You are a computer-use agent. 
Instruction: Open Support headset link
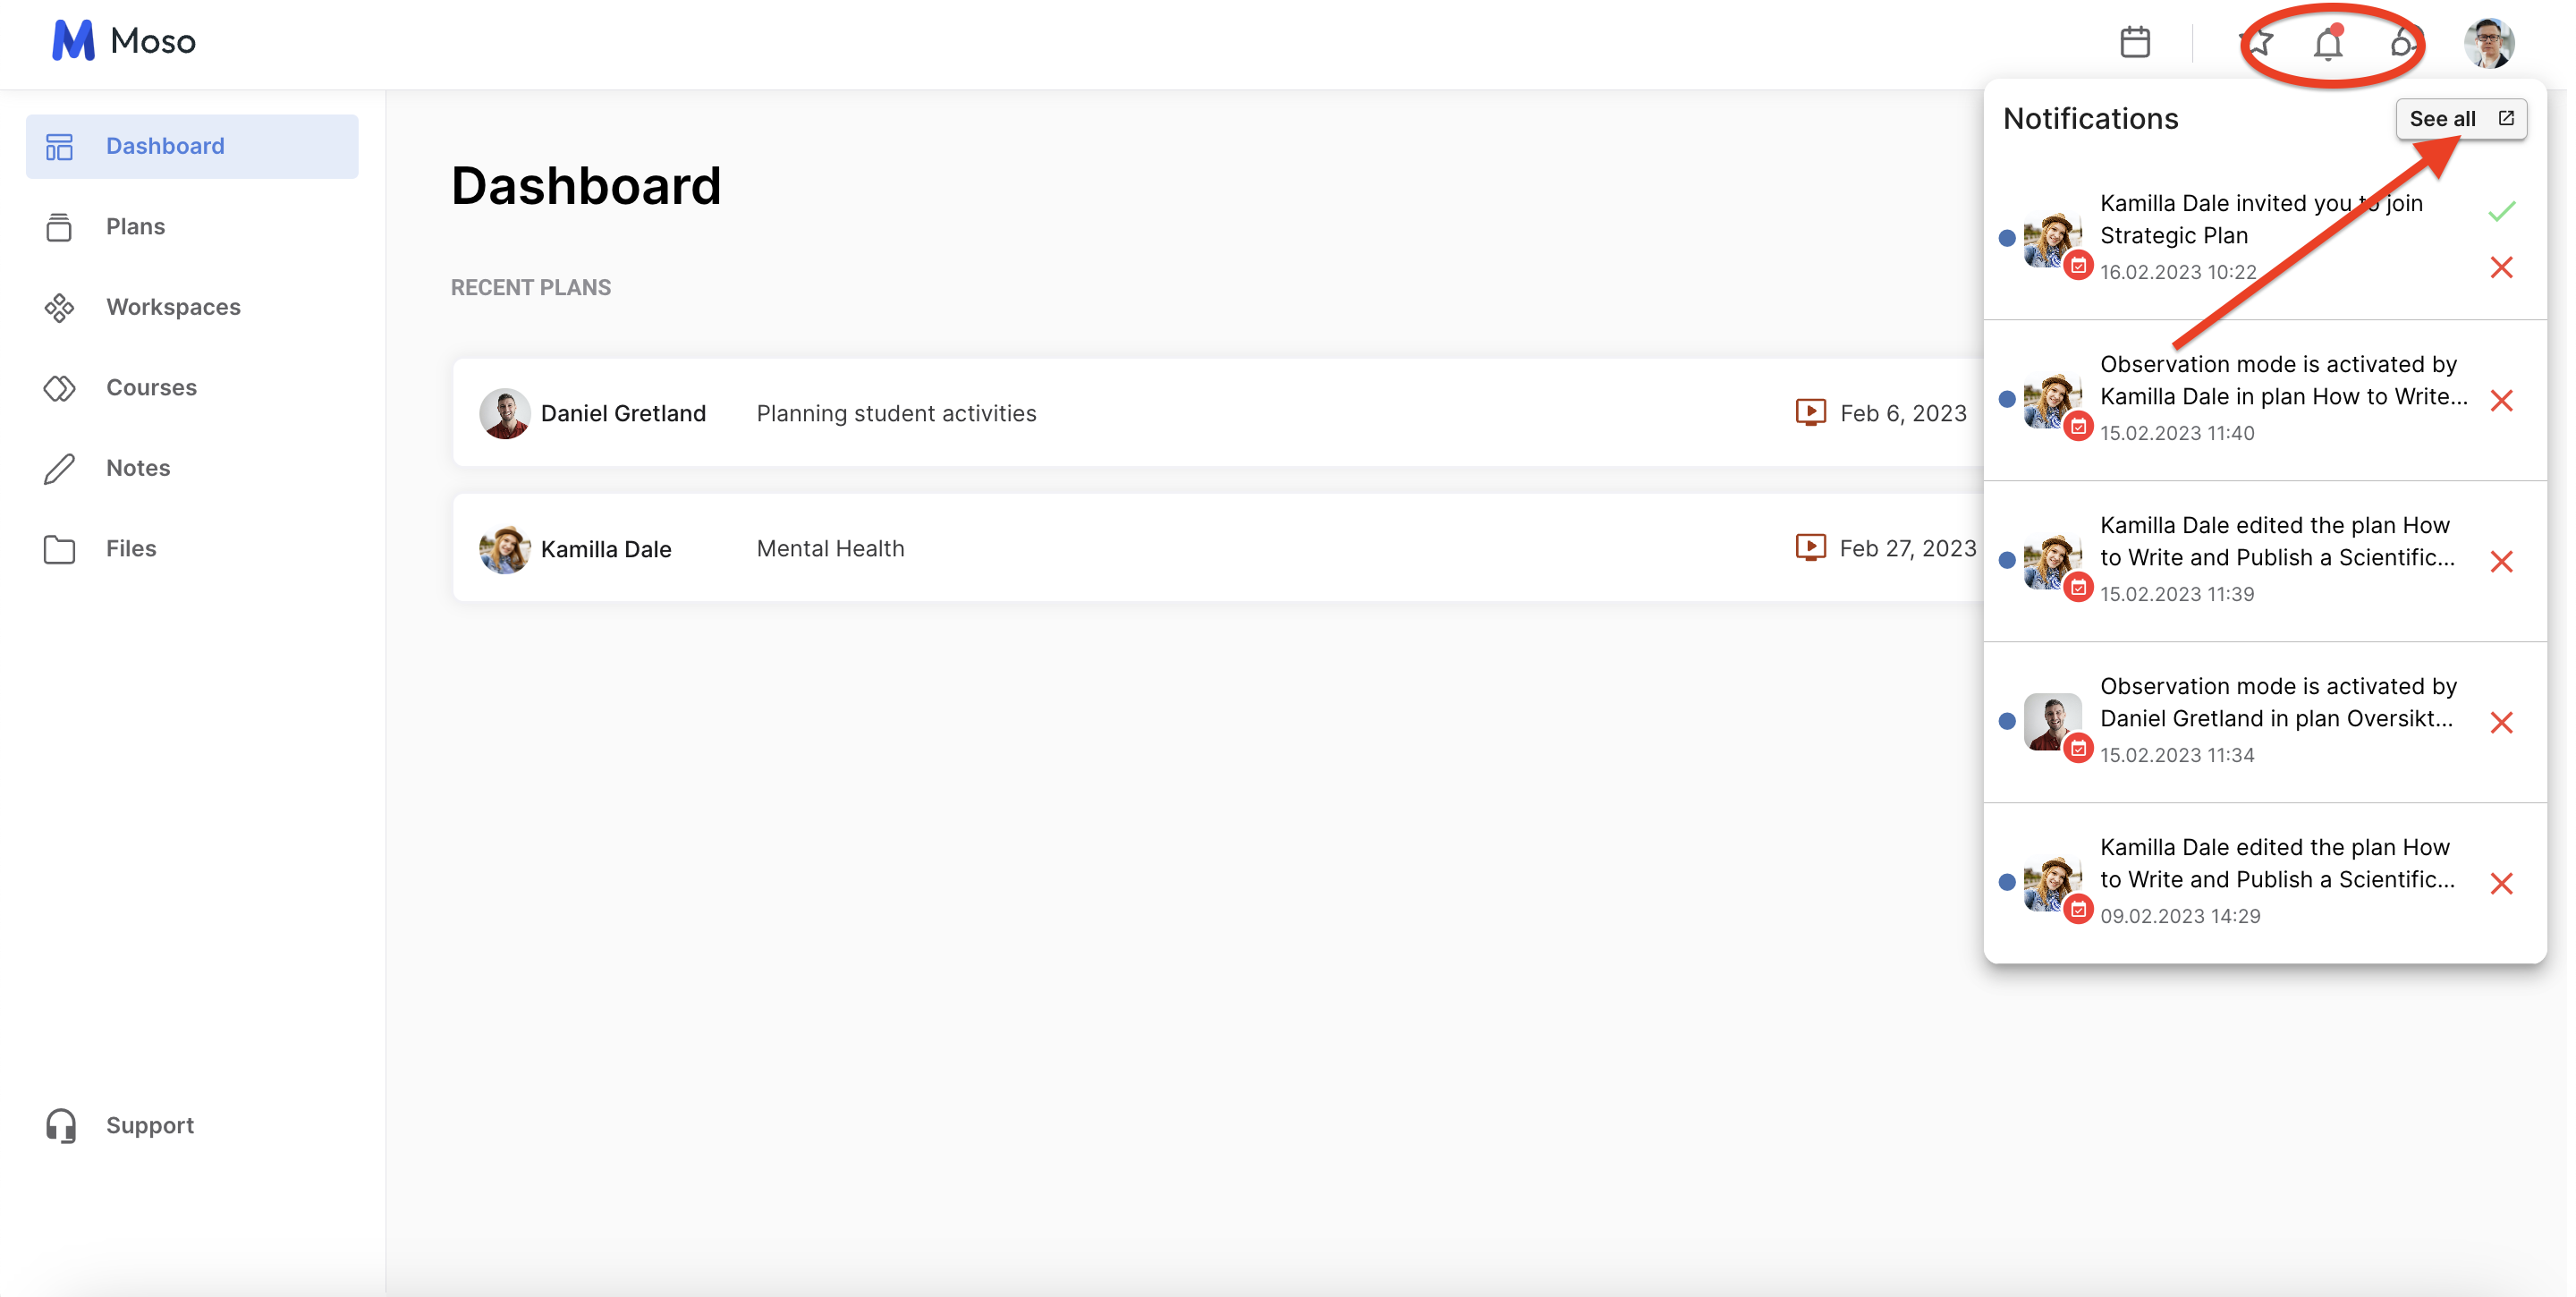[x=149, y=1125]
